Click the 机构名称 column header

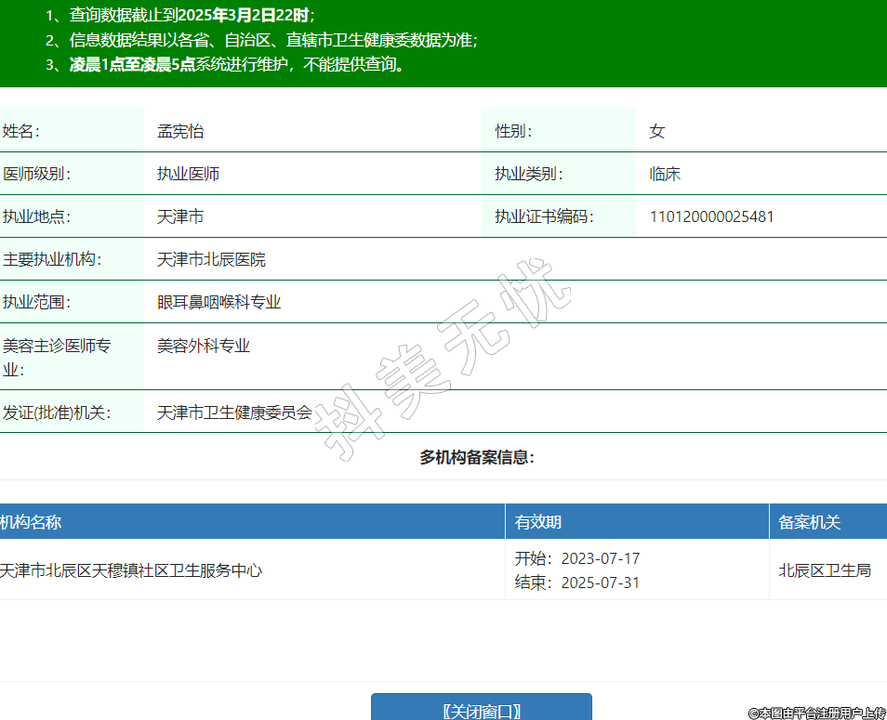click(32, 522)
